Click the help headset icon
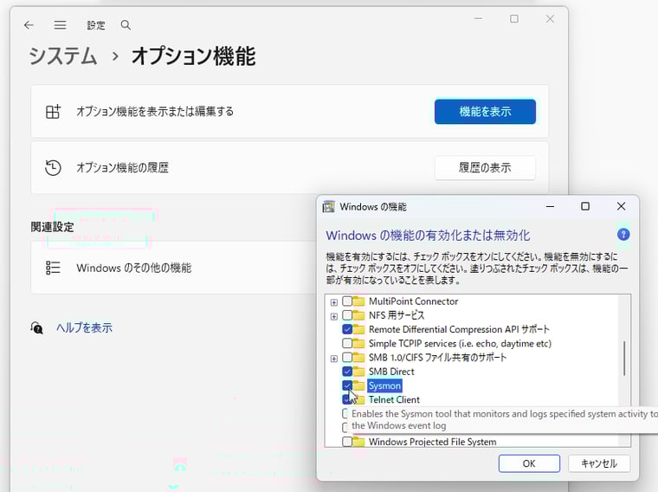Viewport: 658px width, 492px height. 36,327
